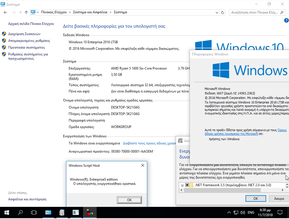Screen dimensions: 289x219
Task: Open clock showing 6:38 μμ
Action: 265,213
